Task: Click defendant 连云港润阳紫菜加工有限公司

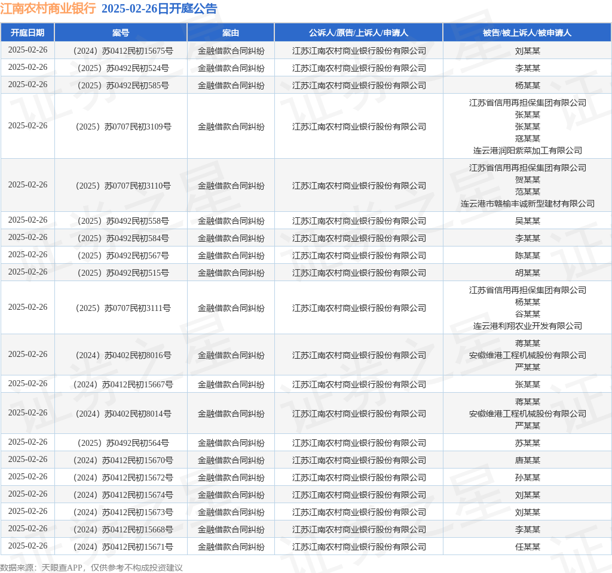Action: (527, 150)
